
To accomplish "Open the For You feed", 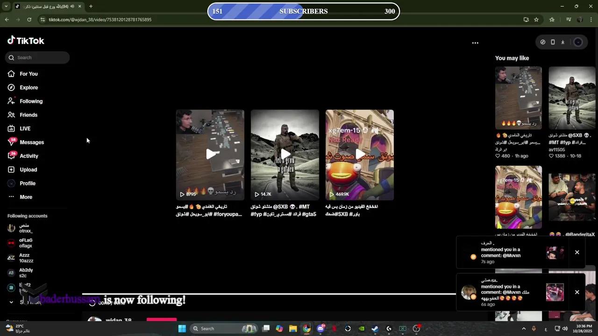I will (23, 74).
